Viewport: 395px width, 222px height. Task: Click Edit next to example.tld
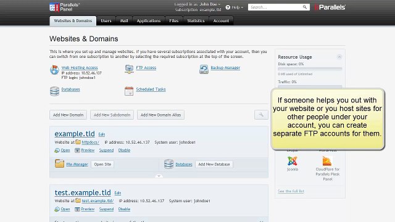coord(101,134)
